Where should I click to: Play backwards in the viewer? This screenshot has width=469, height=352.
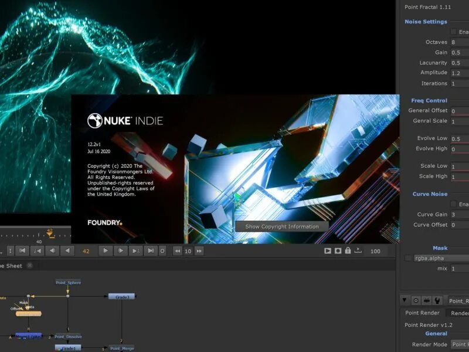[x=67, y=251]
